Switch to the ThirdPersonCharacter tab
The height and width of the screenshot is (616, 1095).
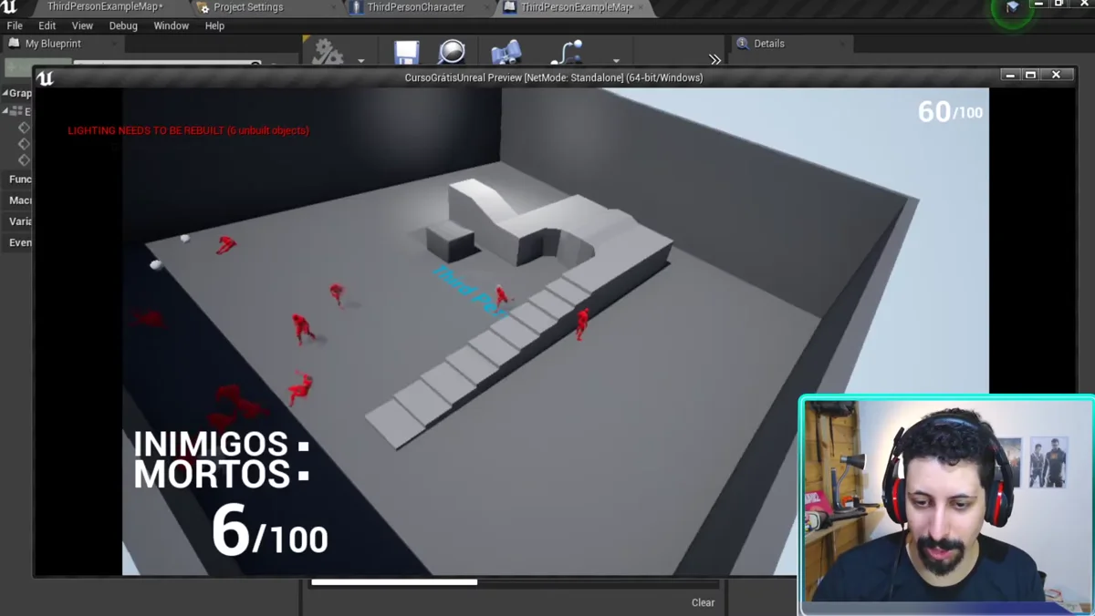pyautogui.click(x=415, y=7)
